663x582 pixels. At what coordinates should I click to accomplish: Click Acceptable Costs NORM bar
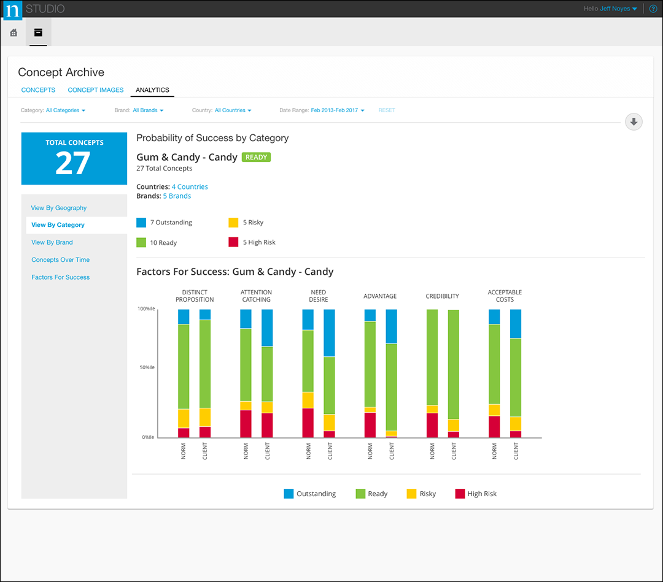(x=494, y=373)
